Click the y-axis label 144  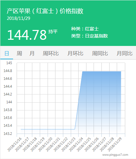pyautogui.click(x=9, y=102)
